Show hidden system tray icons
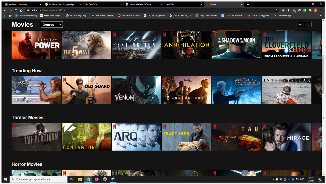The height and width of the screenshot is (184, 326). pyautogui.click(x=273, y=179)
